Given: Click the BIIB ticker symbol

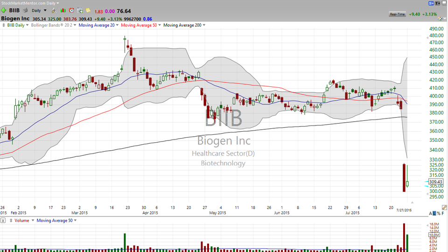Looking at the screenshot, I should pyautogui.click(x=14, y=11).
